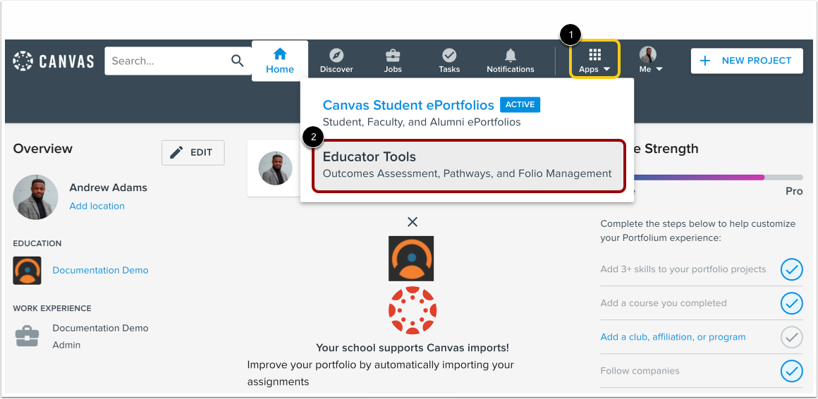Click checkmark for Follow companies
Image resolution: width=818 pixels, height=399 pixels.
[791, 371]
